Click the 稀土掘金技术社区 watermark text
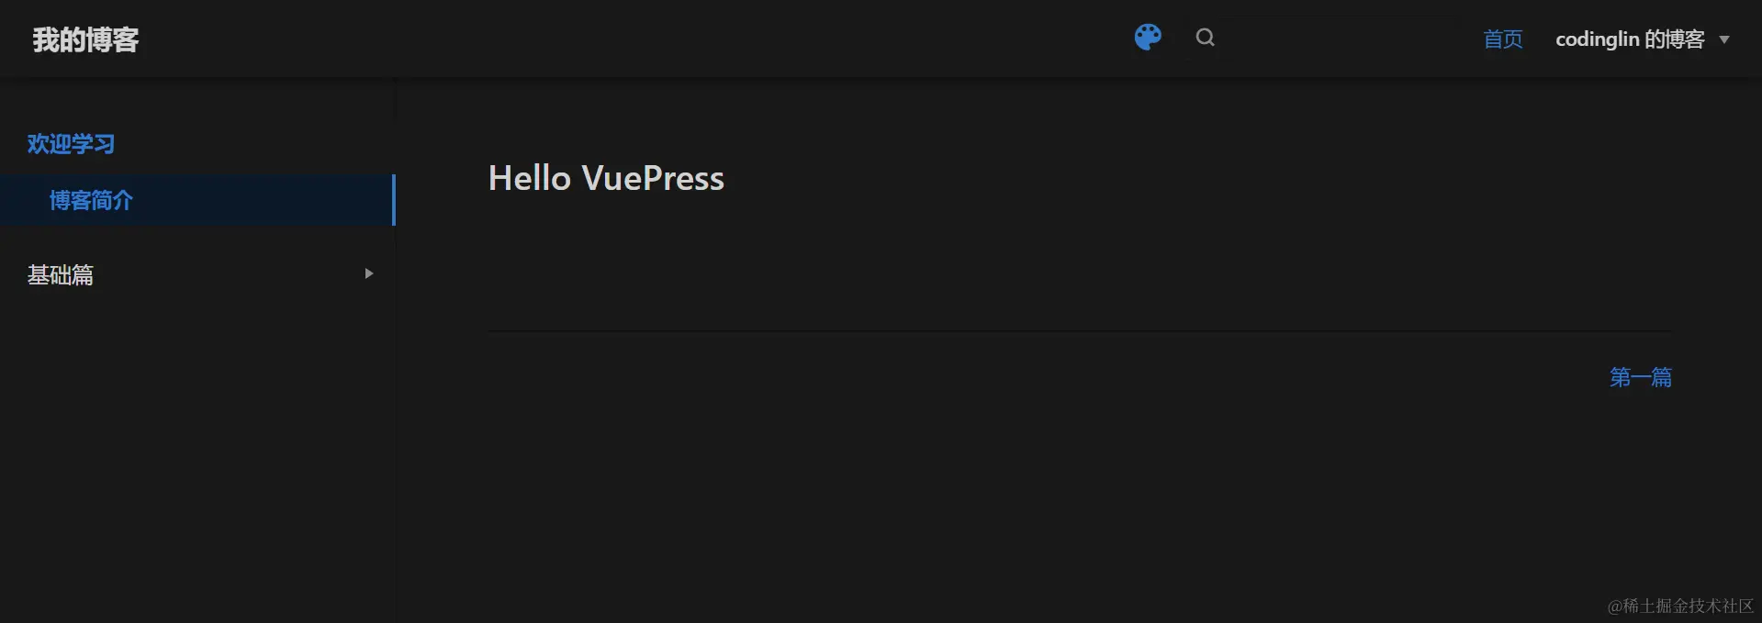The width and height of the screenshot is (1762, 623). point(1680,606)
